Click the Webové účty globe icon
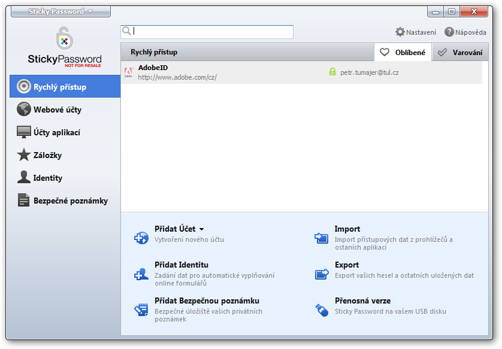 coord(24,109)
